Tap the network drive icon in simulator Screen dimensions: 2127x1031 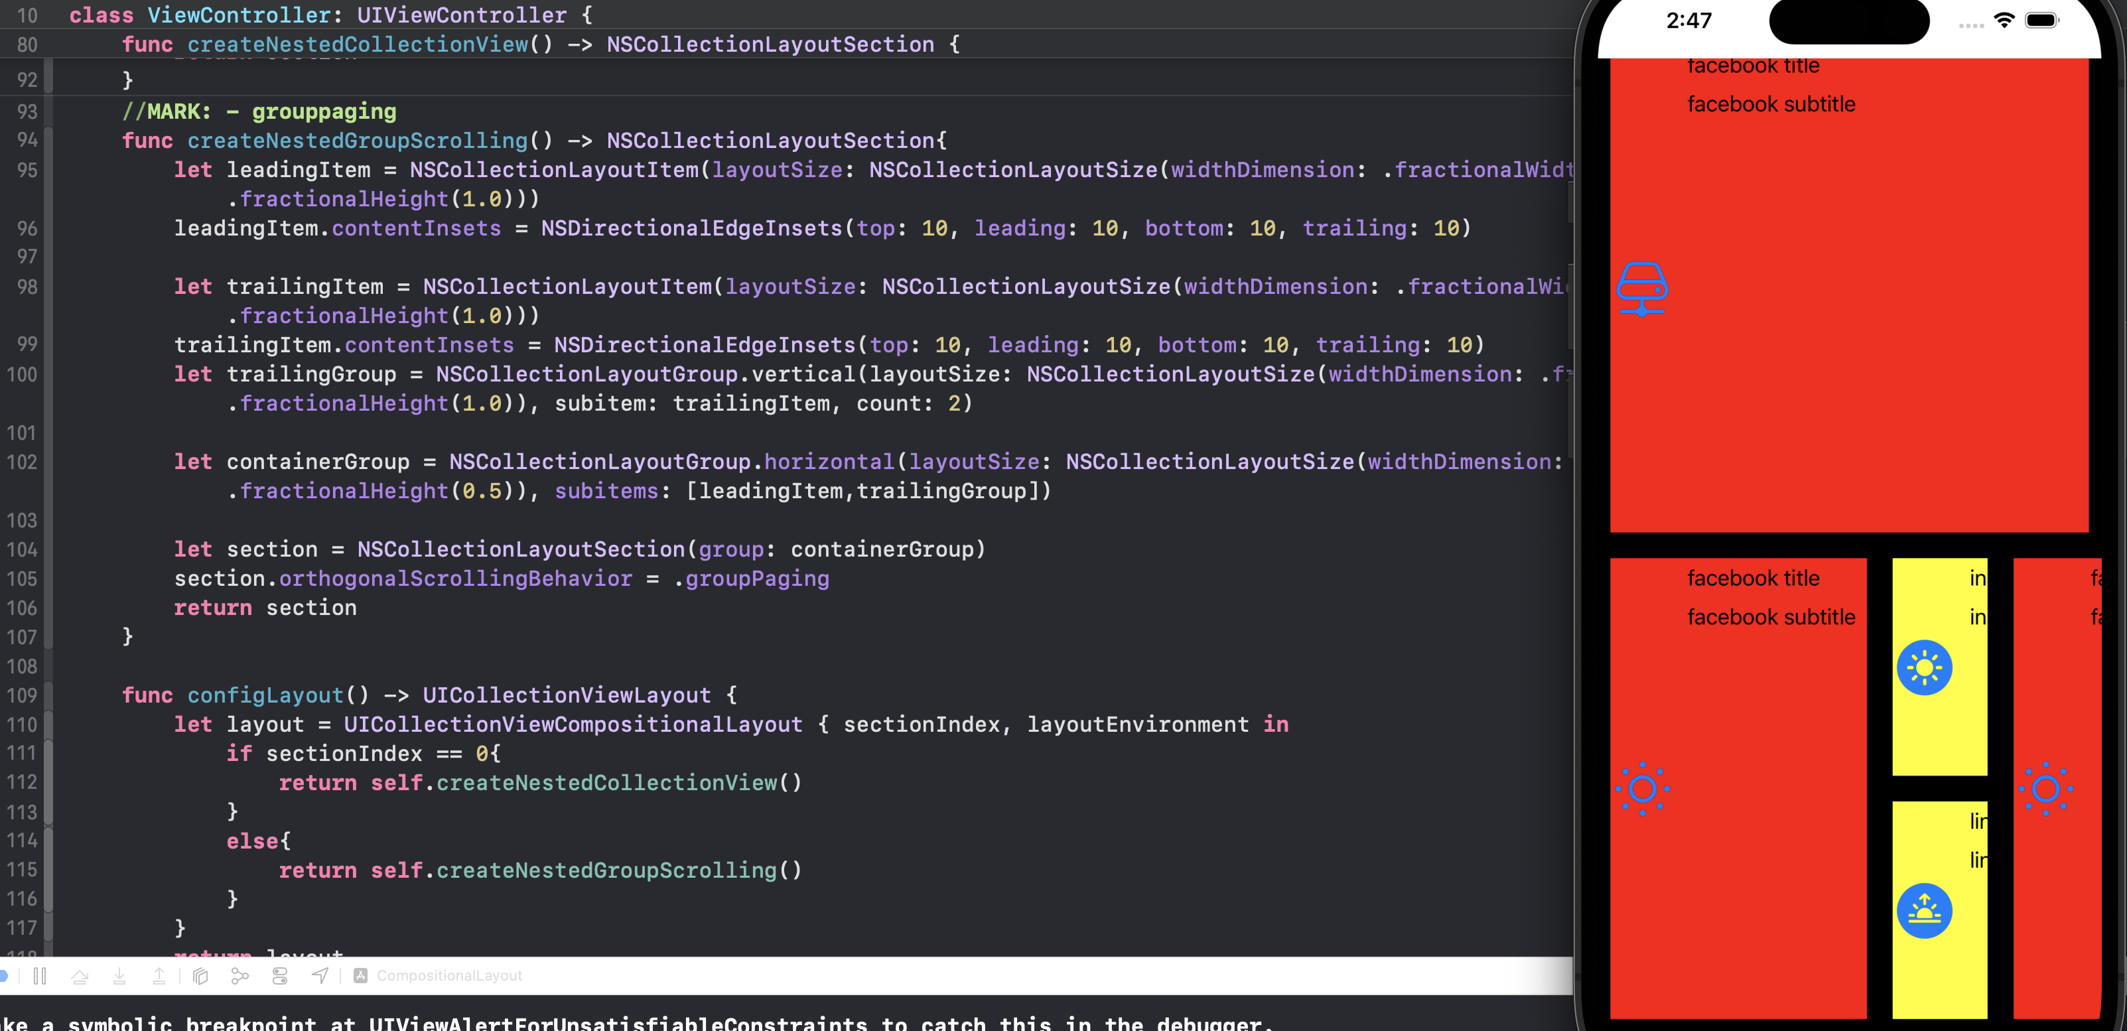point(1641,288)
